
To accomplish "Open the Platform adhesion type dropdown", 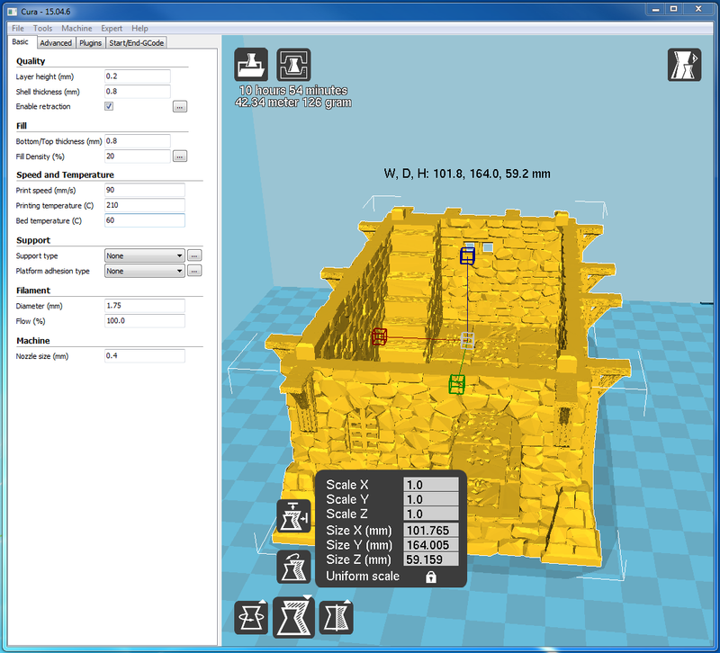I will [145, 271].
